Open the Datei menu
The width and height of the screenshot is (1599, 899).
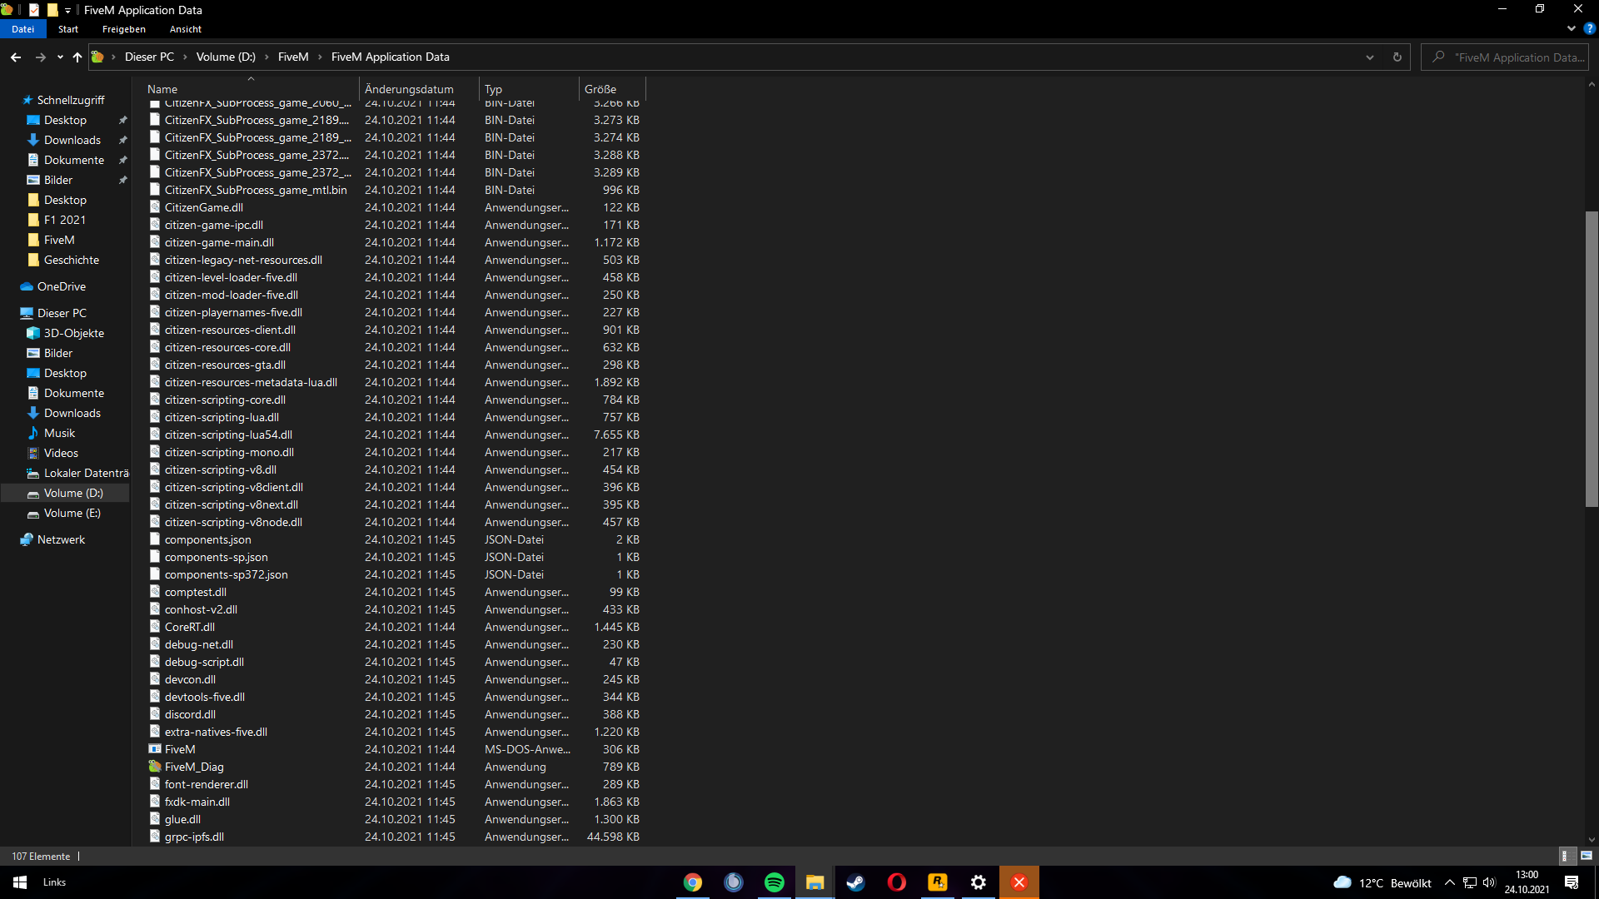click(x=22, y=29)
